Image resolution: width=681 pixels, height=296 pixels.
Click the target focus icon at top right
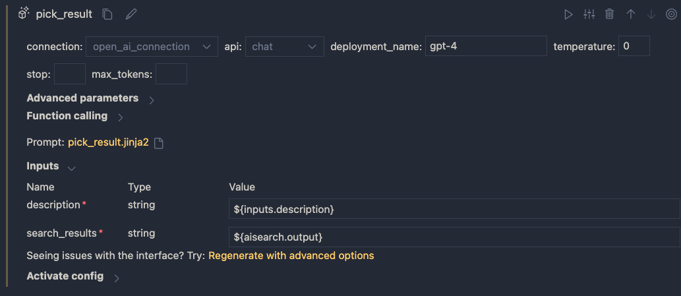671,14
